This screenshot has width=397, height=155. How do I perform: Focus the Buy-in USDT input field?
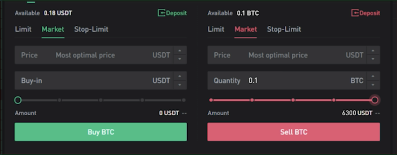pos(93,81)
